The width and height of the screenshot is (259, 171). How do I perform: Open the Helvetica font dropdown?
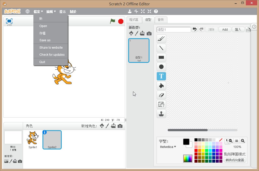(x=168, y=147)
